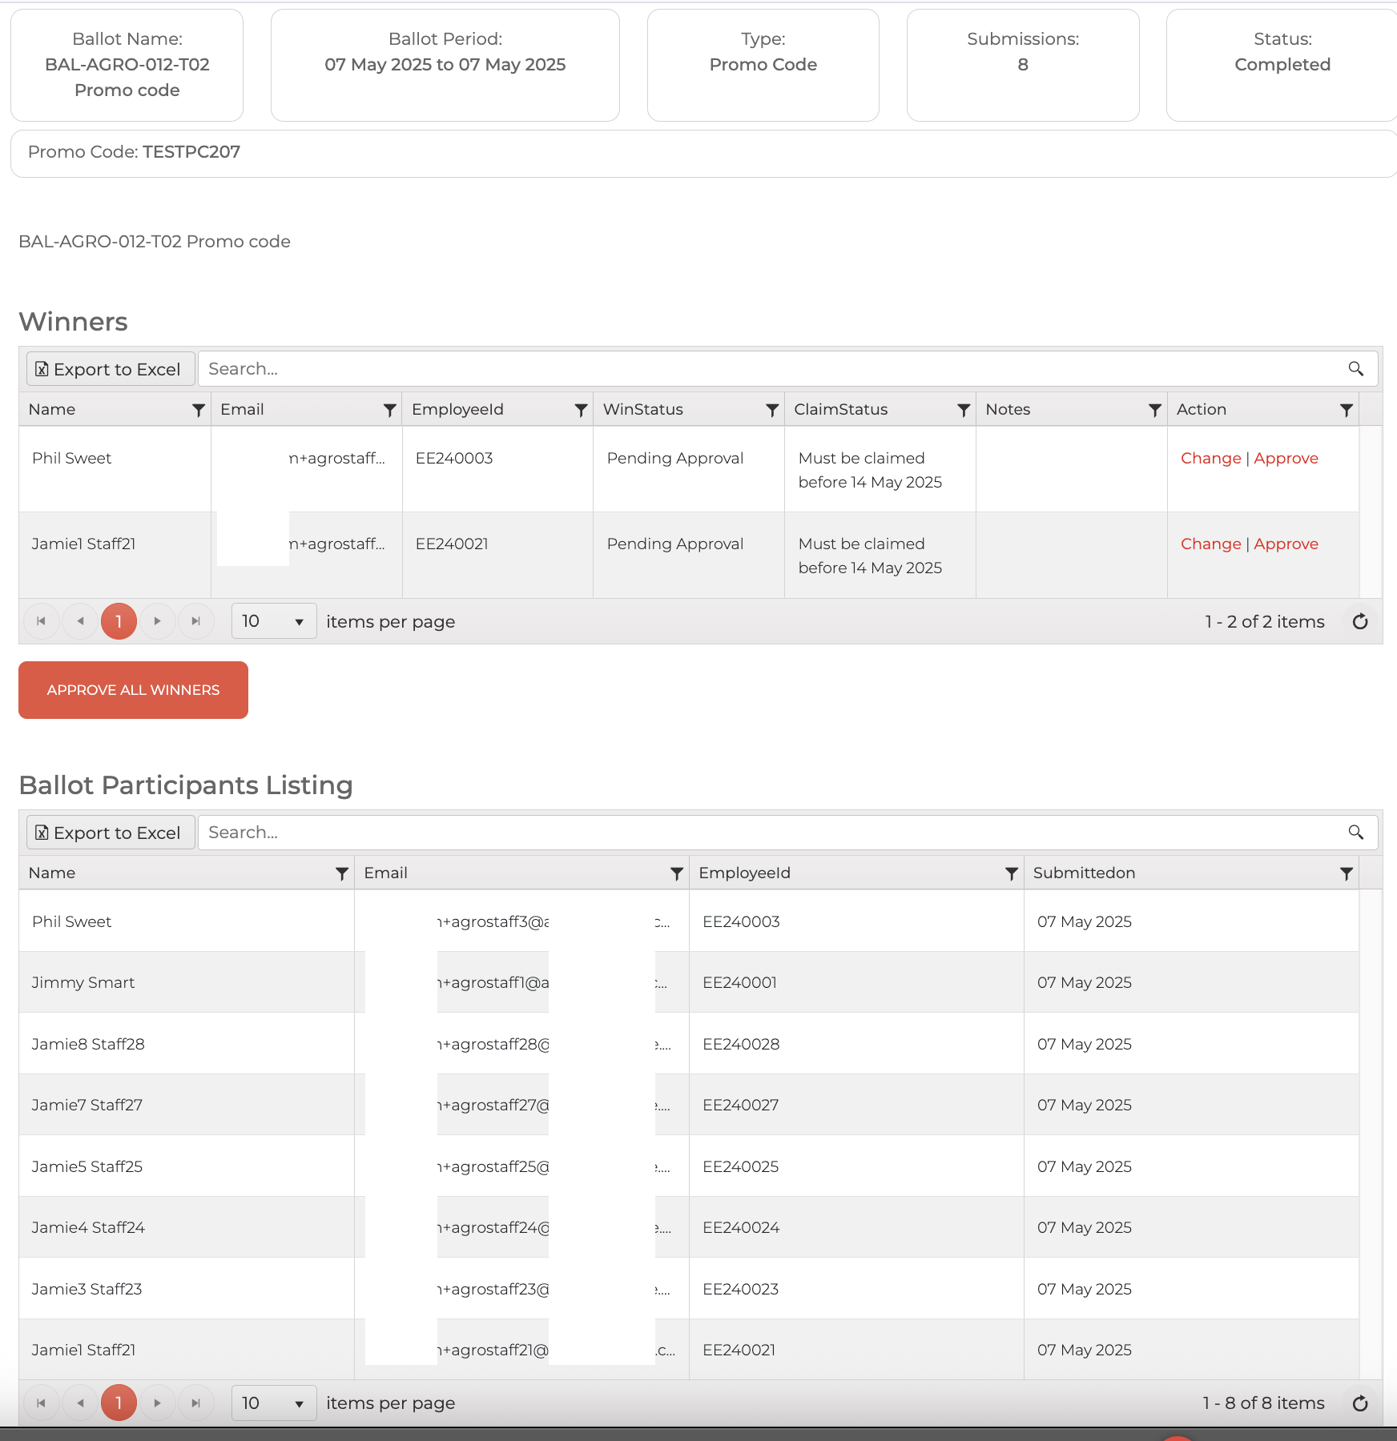
Task: Refresh the Ballot Participants grid
Action: click(1359, 1403)
